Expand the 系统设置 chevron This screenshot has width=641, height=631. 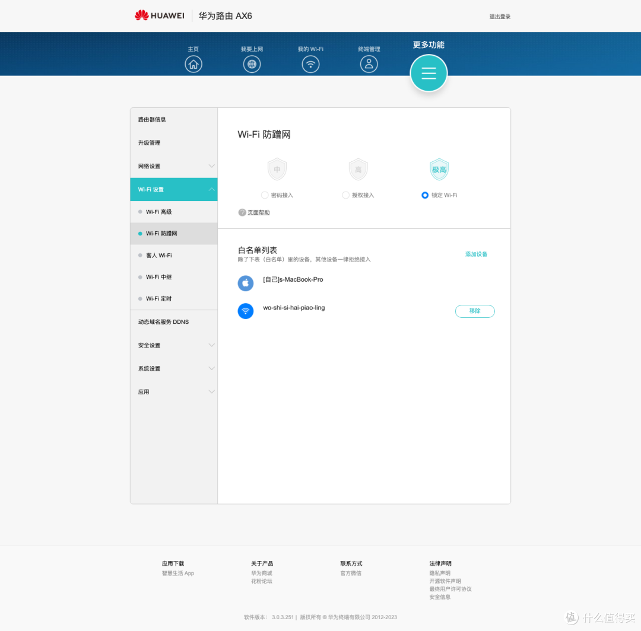tap(211, 368)
